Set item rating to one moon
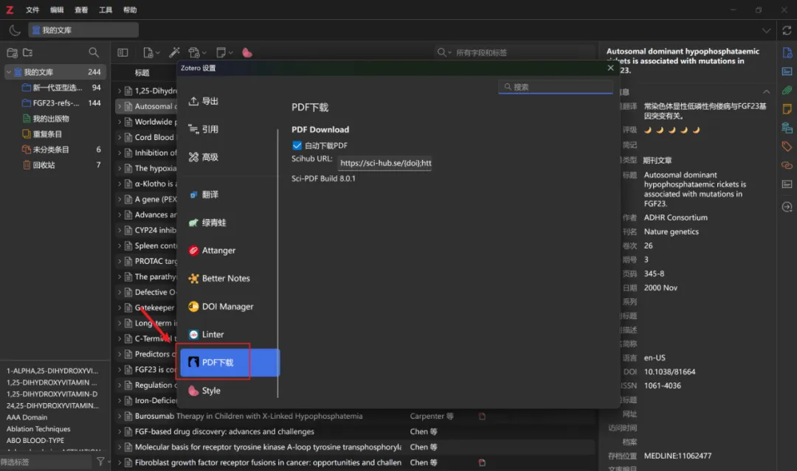The height and width of the screenshot is (471, 797). (x=648, y=130)
